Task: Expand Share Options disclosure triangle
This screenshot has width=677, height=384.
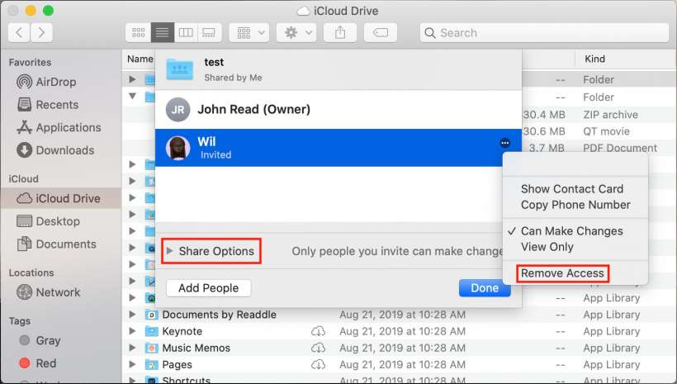Action: click(170, 251)
